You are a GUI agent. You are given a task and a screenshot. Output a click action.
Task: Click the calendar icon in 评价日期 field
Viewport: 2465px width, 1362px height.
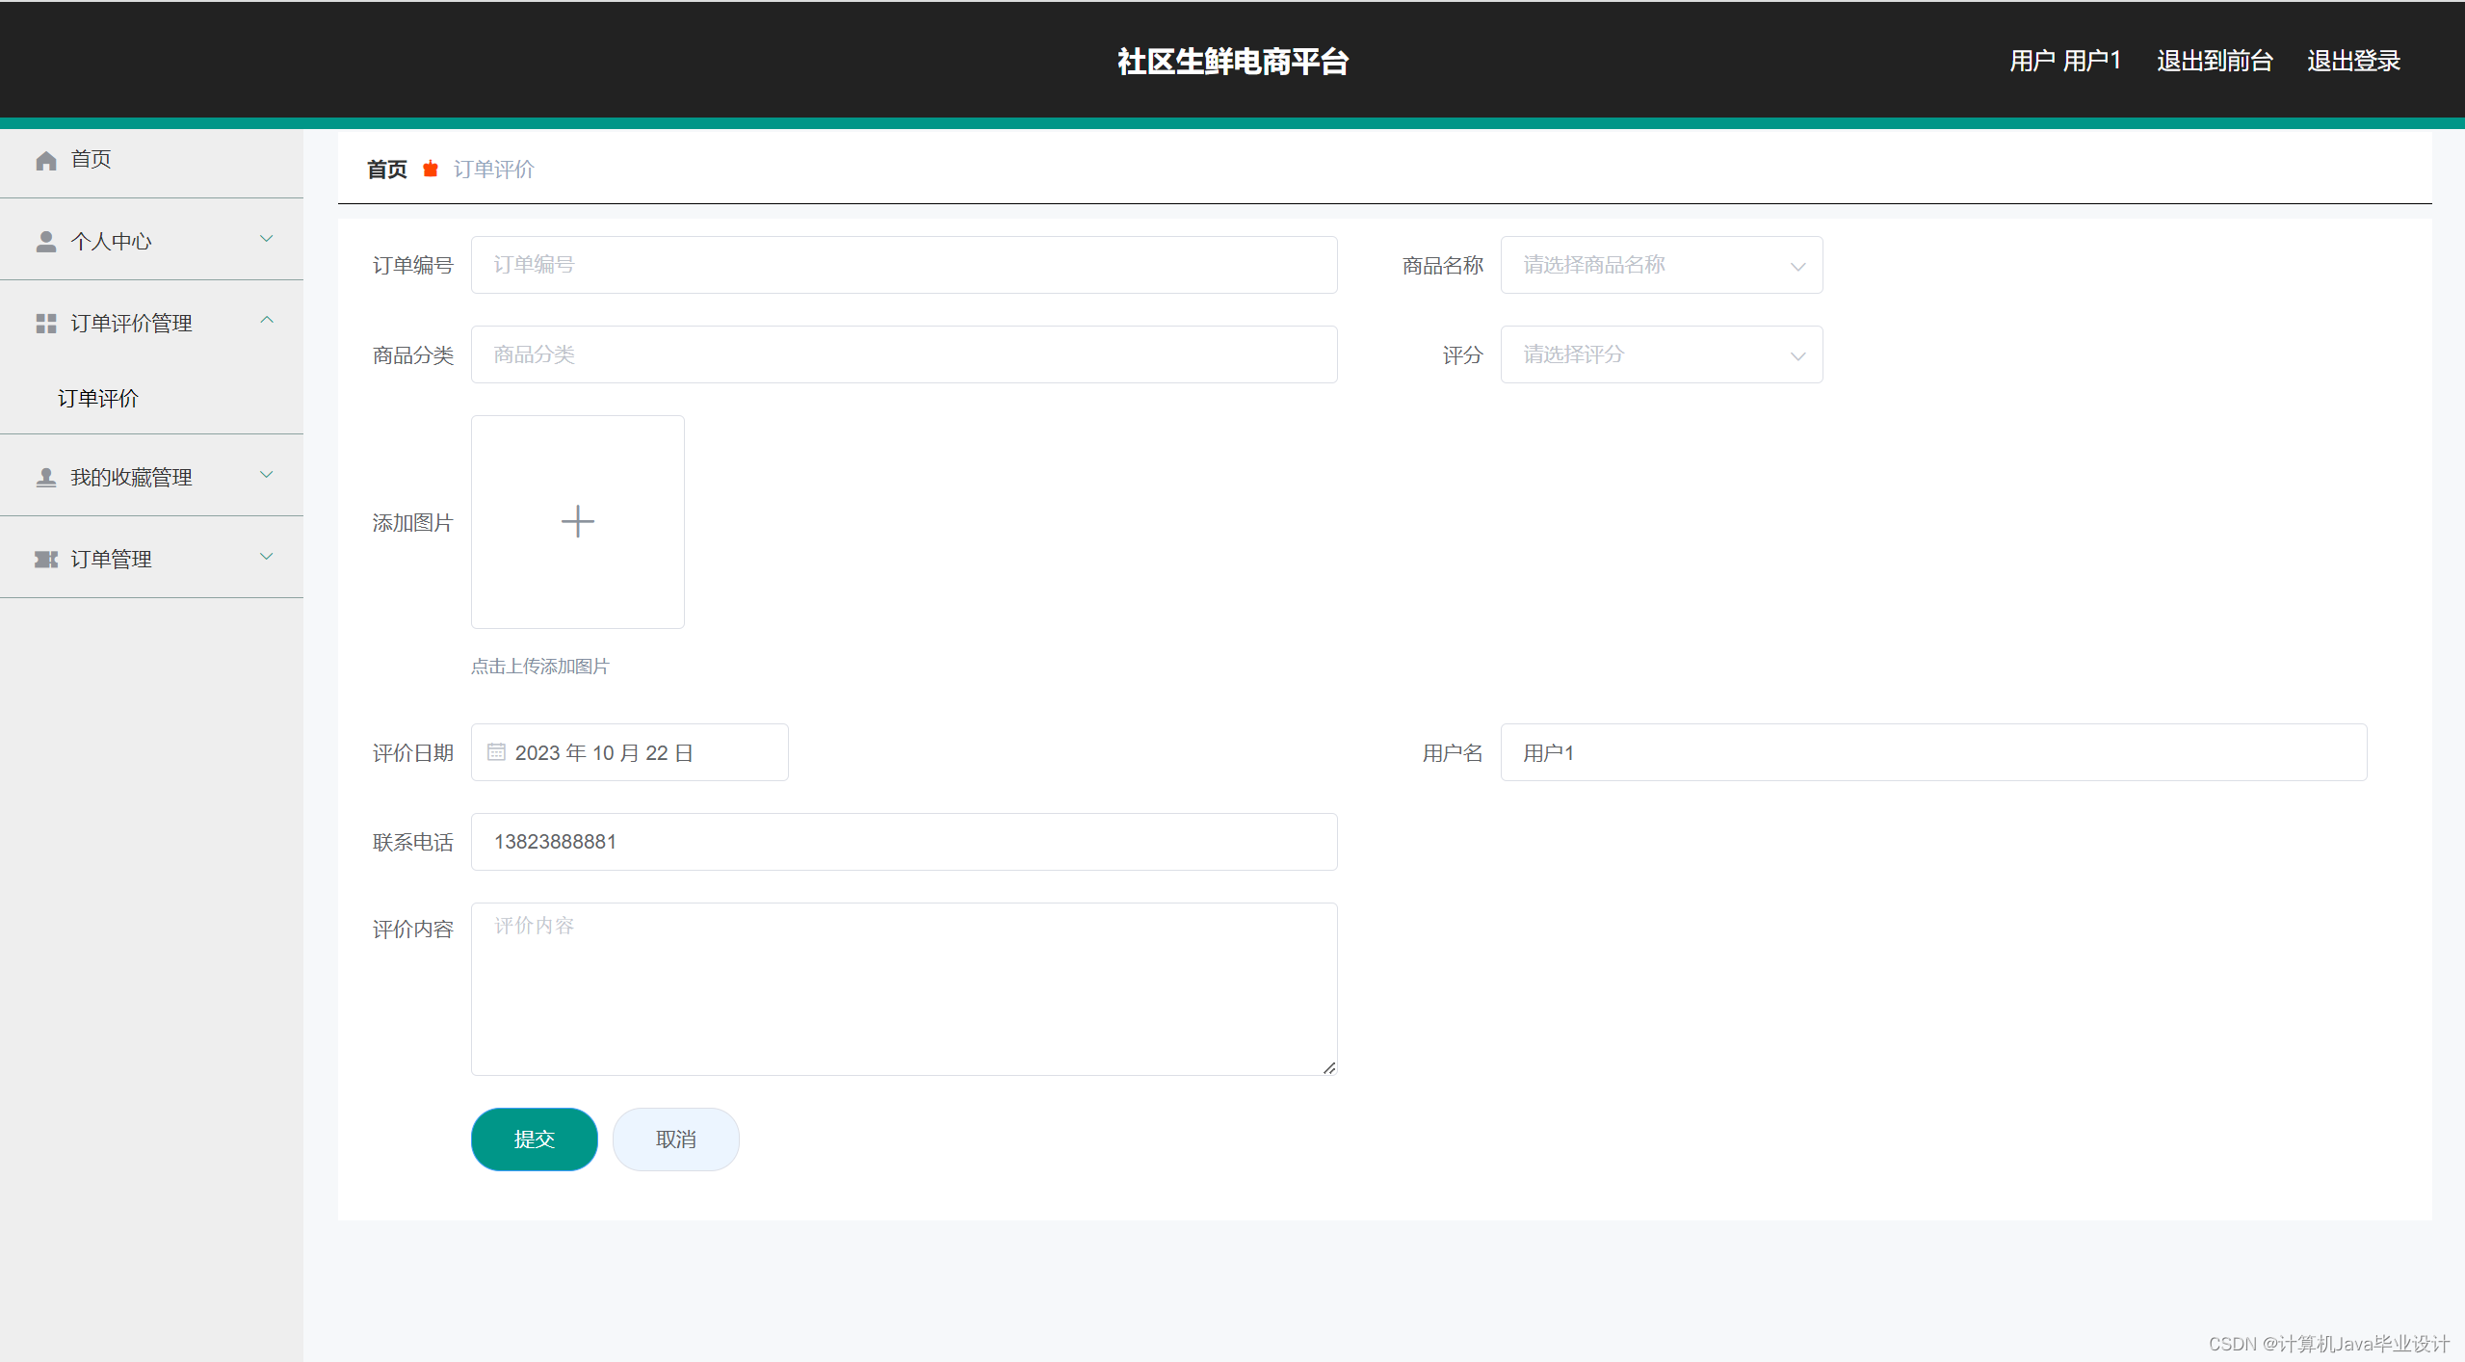[496, 752]
